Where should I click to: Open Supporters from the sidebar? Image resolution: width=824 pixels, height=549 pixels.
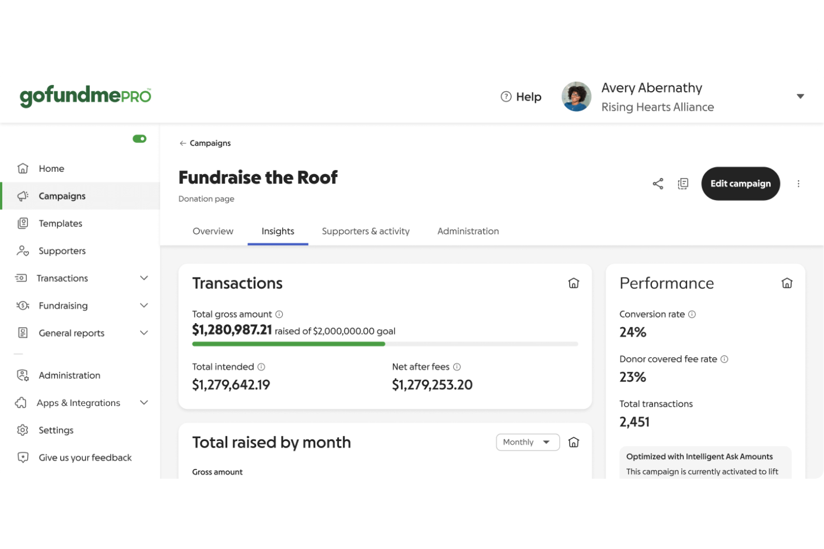pyautogui.click(x=62, y=251)
